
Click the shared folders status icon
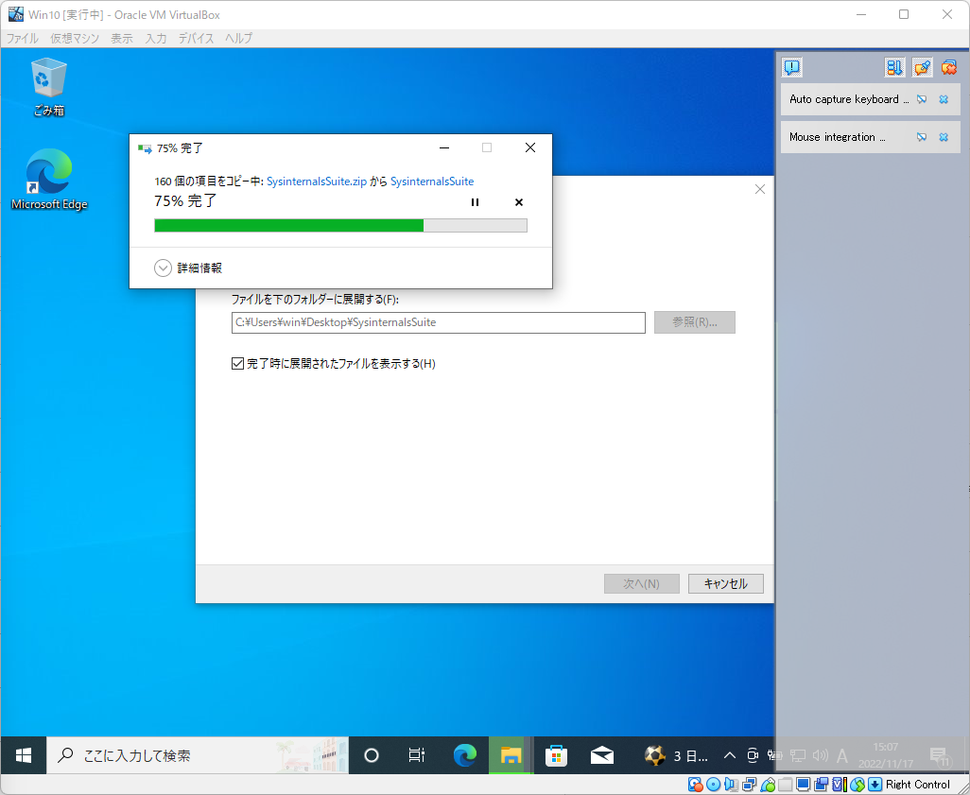point(785,785)
